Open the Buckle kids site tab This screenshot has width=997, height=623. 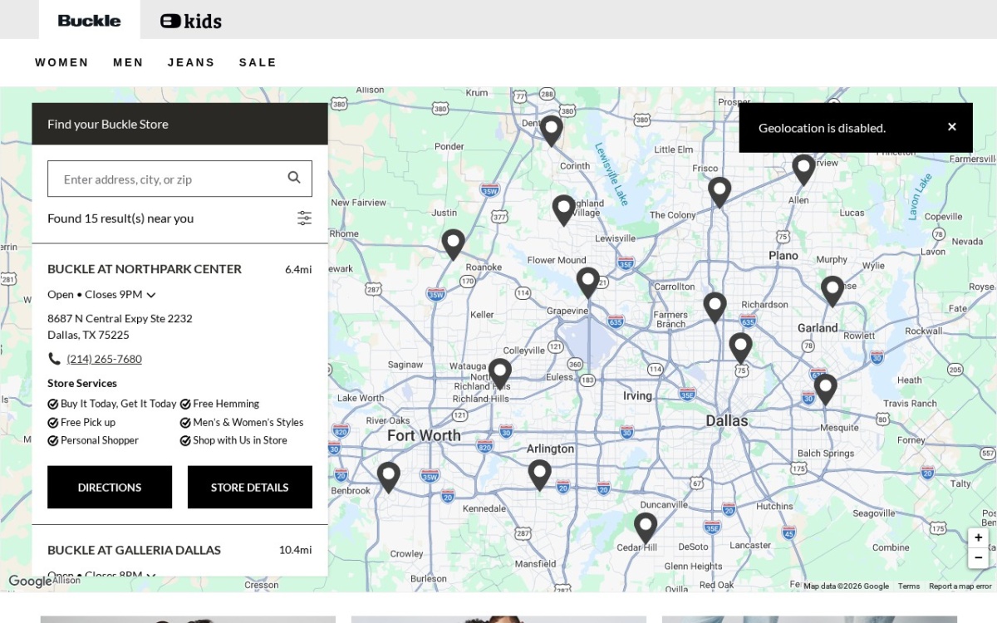click(191, 21)
